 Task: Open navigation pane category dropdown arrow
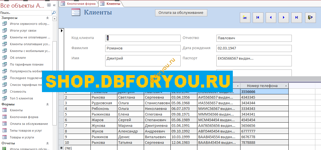49,5
